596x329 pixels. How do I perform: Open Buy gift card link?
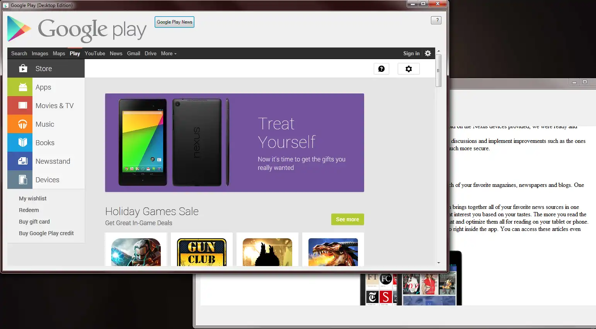(x=34, y=222)
